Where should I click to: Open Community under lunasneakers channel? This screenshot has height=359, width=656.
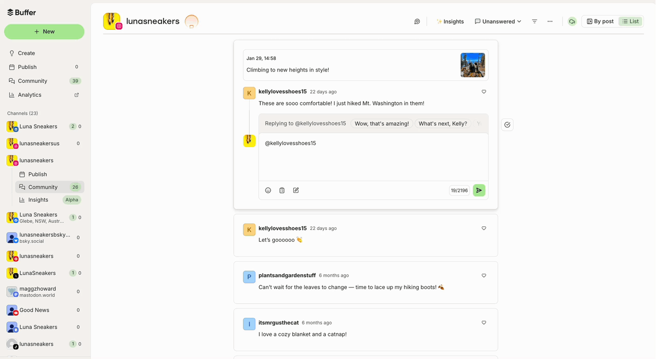click(x=49, y=187)
